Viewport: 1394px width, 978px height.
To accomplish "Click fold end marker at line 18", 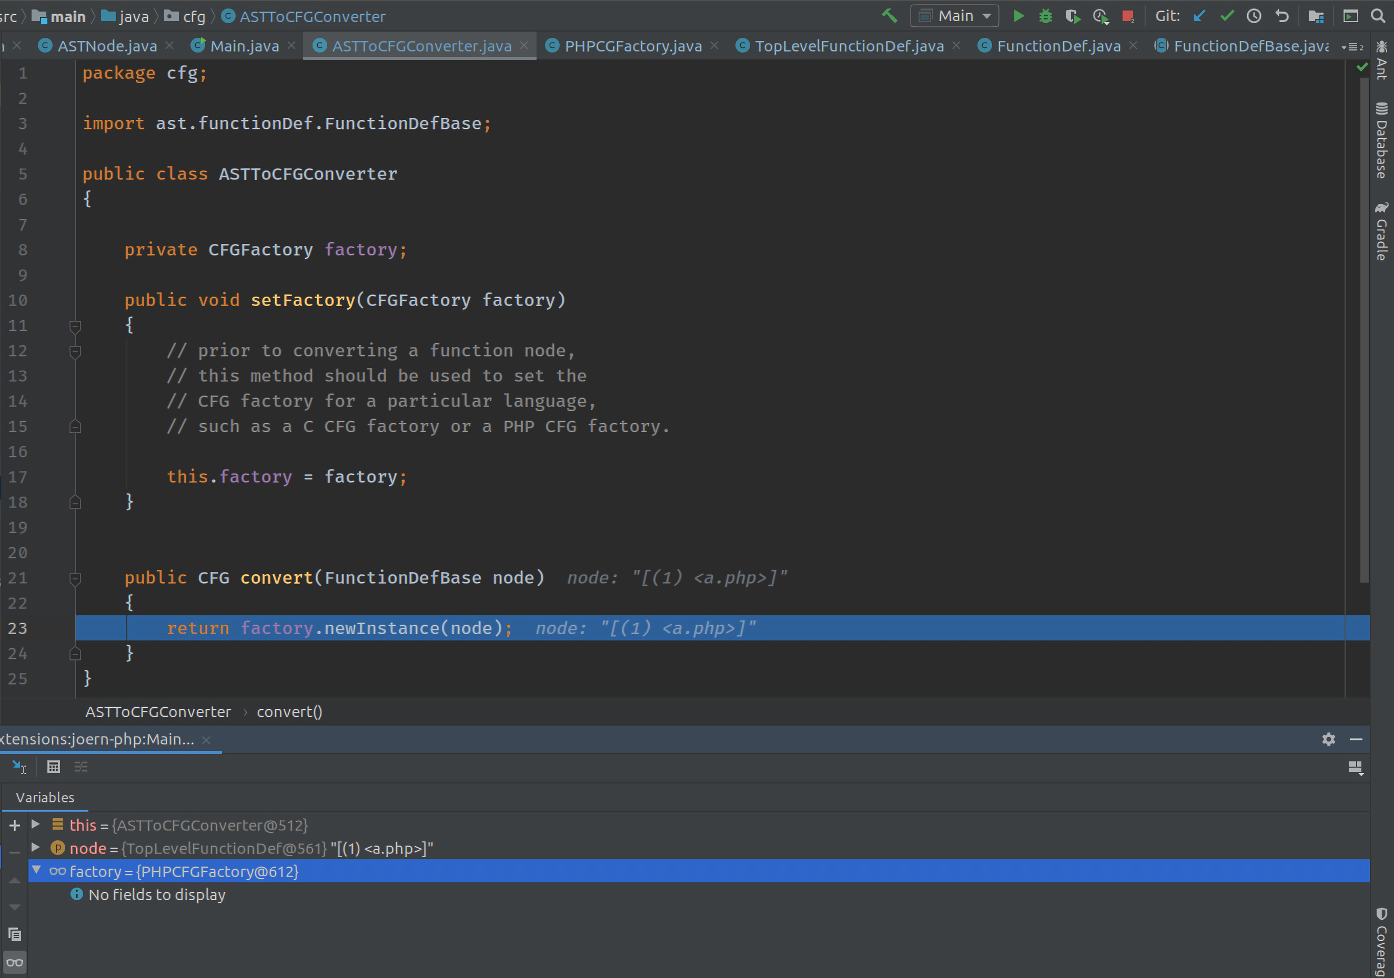I will (75, 502).
